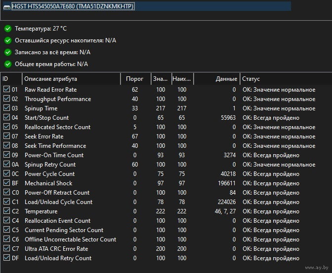
Task: Click green checkmark beside Записано за всё время
Action: [8, 52]
